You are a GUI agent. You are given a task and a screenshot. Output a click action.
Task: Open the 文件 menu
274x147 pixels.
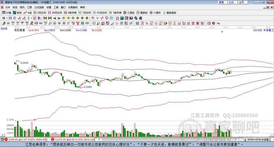[7, 7]
